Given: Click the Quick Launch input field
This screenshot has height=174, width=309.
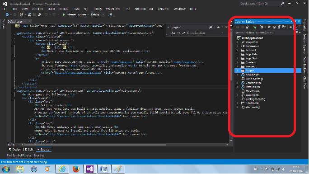Looking at the screenshot, I should [x=260, y=3].
